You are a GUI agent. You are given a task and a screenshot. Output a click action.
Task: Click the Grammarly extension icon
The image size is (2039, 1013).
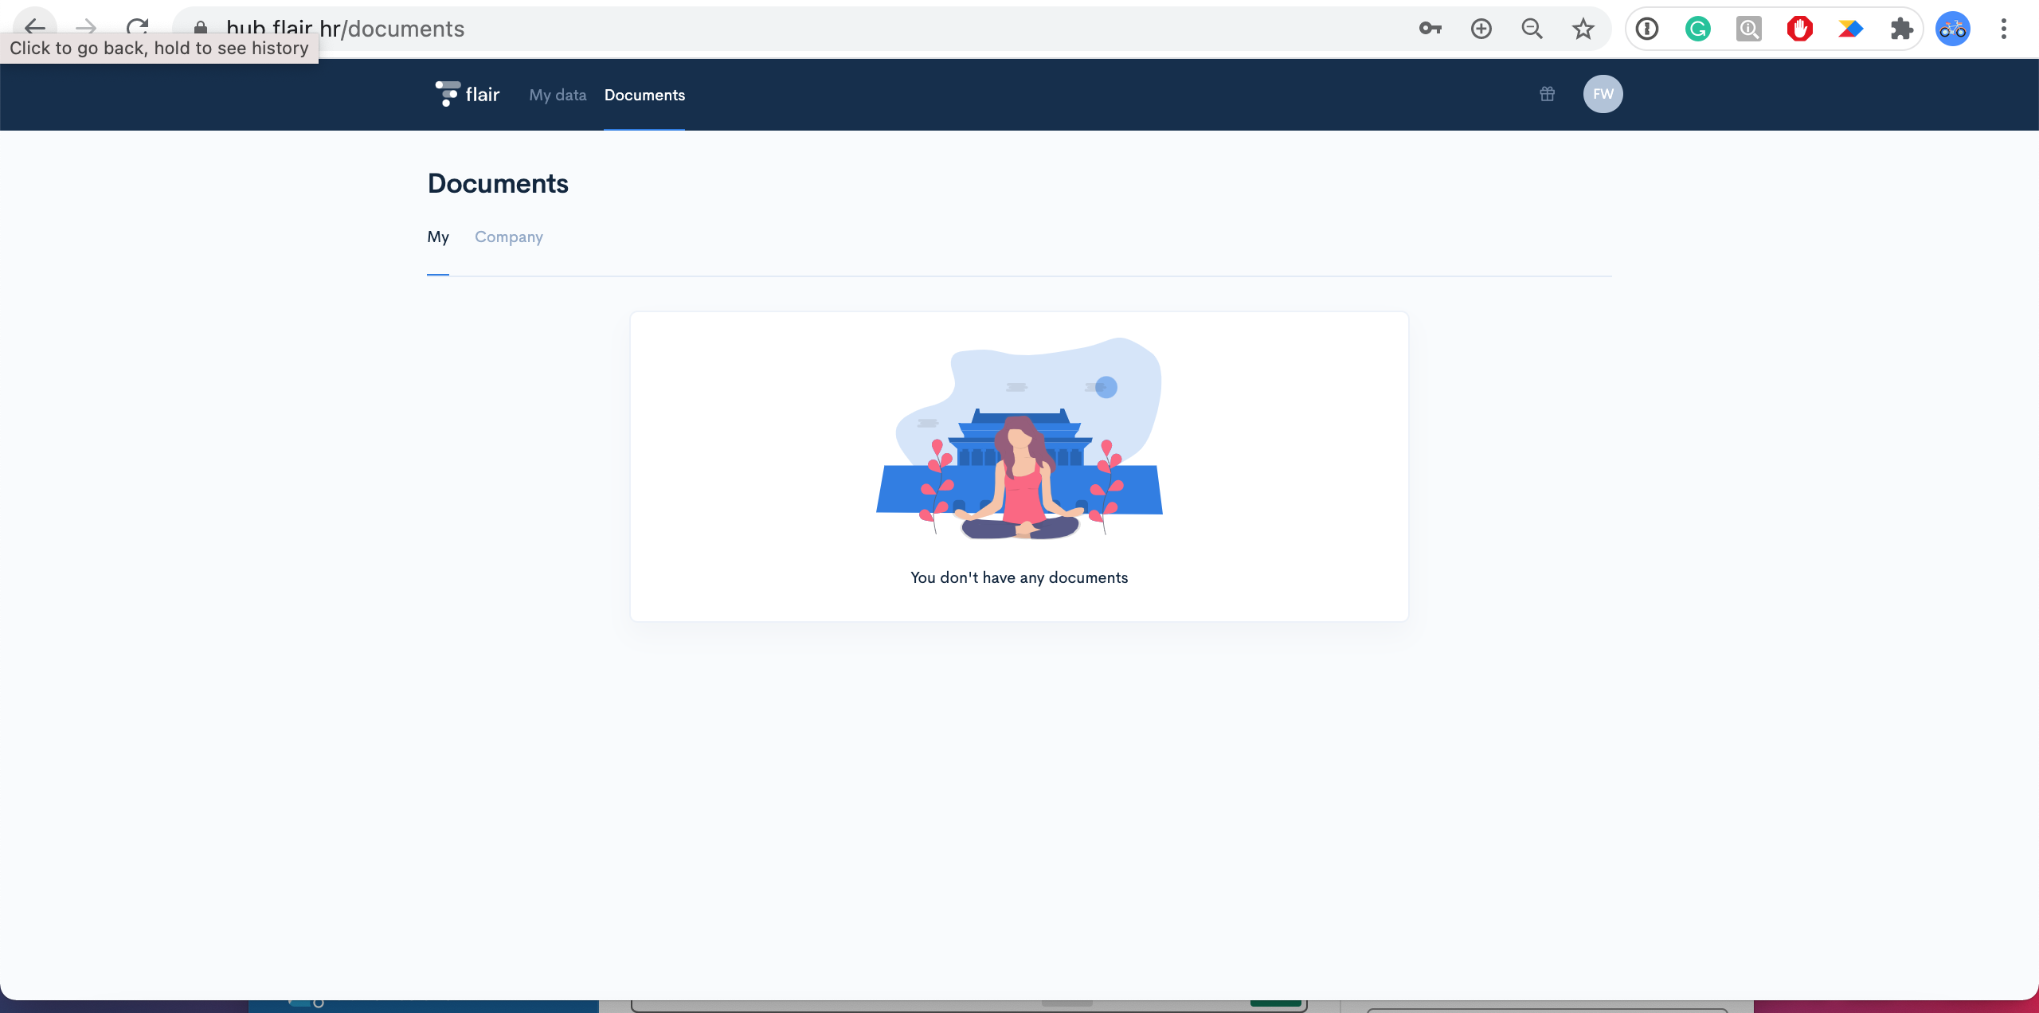(x=1698, y=29)
